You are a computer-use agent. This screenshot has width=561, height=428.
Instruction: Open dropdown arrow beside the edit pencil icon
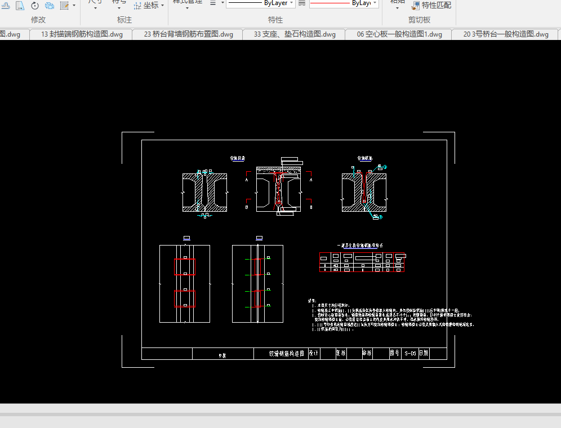[74, 6]
